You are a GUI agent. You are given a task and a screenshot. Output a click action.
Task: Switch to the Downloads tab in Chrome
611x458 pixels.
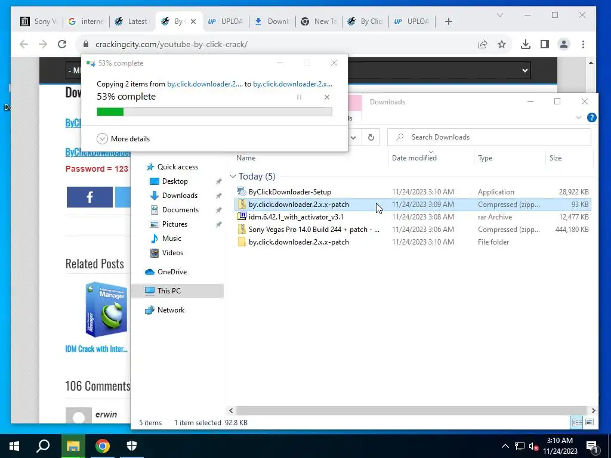(272, 21)
